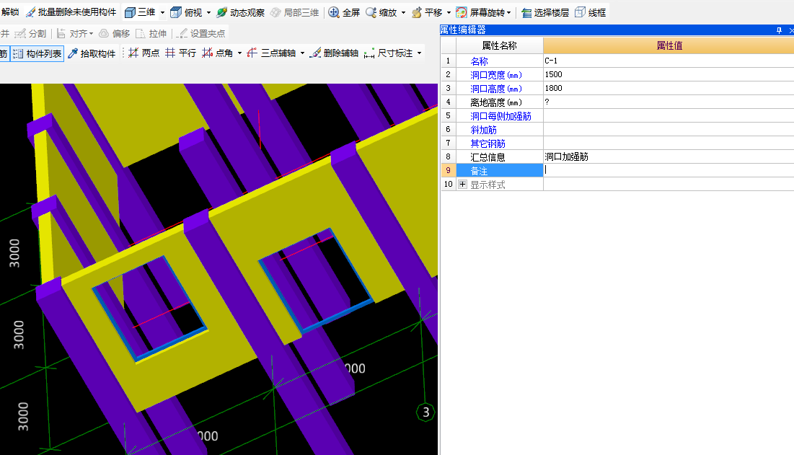Edit the name value C-1
The image size is (794, 455).
[669, 61]
